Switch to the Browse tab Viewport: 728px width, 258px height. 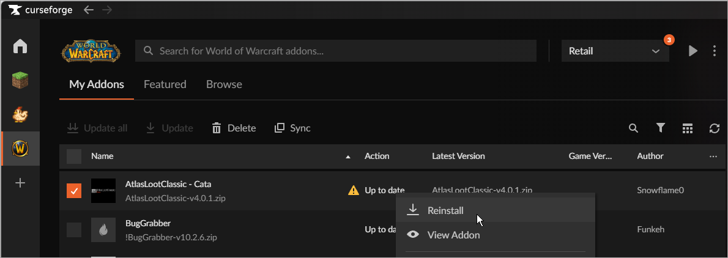(224, 84)
